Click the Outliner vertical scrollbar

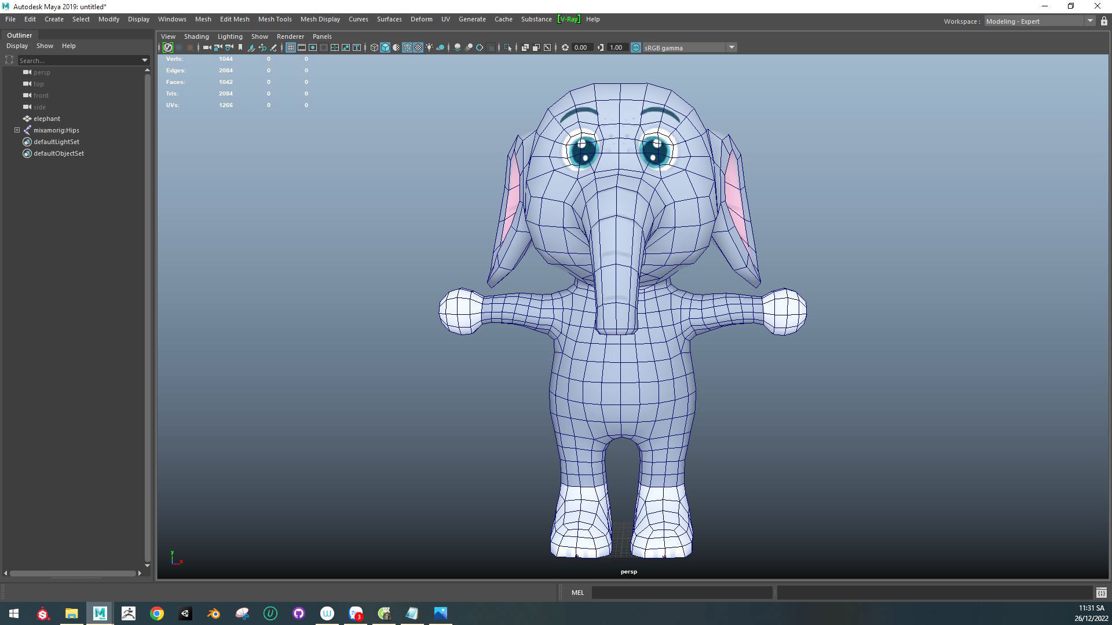coord(147,318)
